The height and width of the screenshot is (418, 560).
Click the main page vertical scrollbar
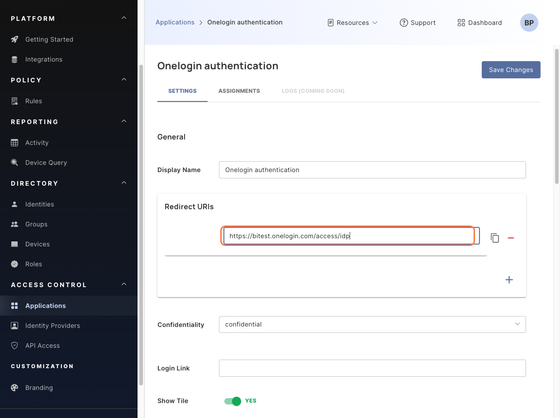[557, 115]
